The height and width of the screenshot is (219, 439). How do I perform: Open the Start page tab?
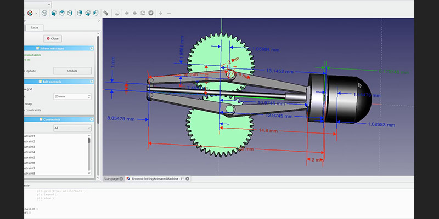point(111,178)
